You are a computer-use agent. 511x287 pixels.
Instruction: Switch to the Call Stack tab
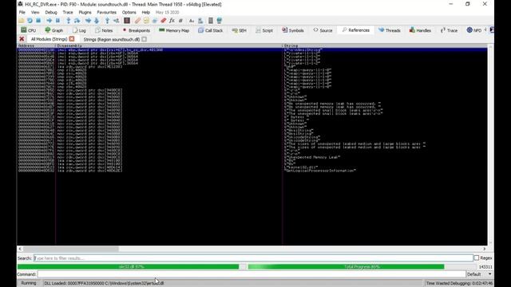[x=211, y=30]
